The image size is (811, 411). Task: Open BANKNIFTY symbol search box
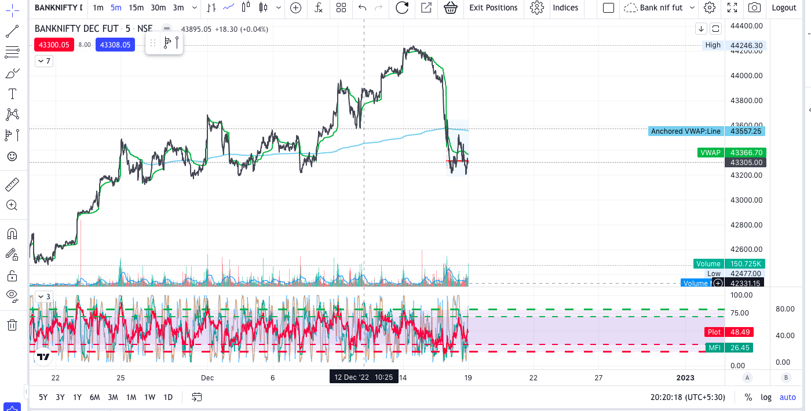tap(59, 8)
